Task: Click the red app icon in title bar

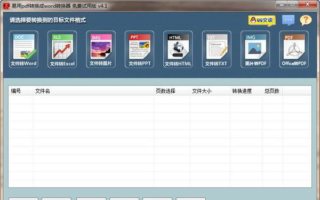Action: pos(6,6)
